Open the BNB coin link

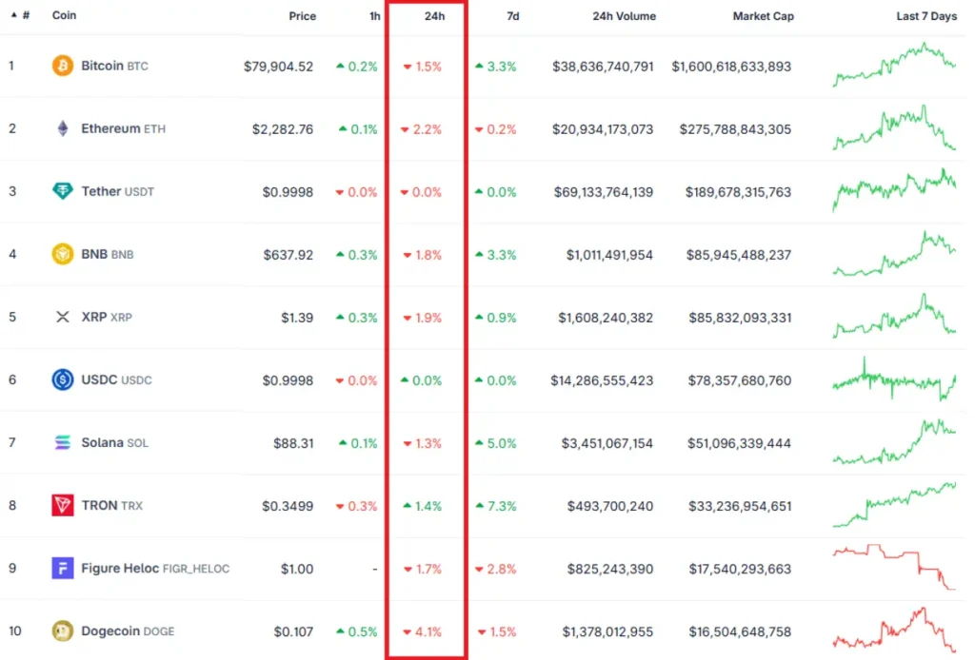point(107,254)
